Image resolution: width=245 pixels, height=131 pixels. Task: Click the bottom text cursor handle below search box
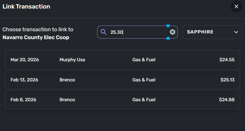pyautogui.click(x=168, y=38)
